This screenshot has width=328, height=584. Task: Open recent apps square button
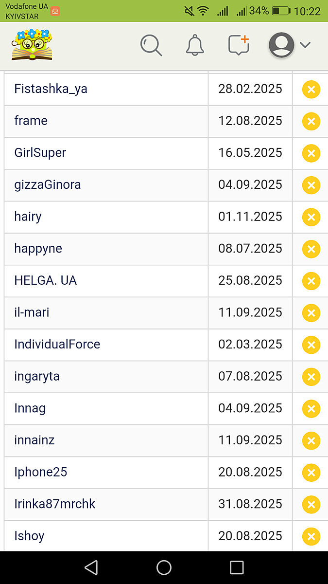237,567
